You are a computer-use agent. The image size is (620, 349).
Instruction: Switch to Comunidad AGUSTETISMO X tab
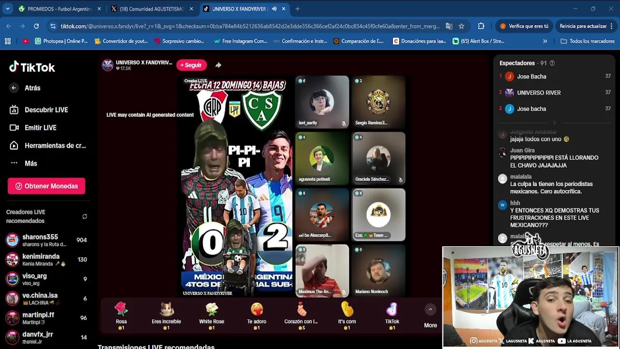point(152,9)
